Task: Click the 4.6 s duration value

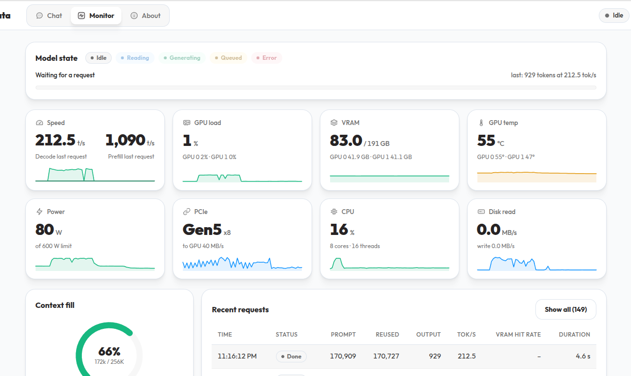Action: click(583, 356)
